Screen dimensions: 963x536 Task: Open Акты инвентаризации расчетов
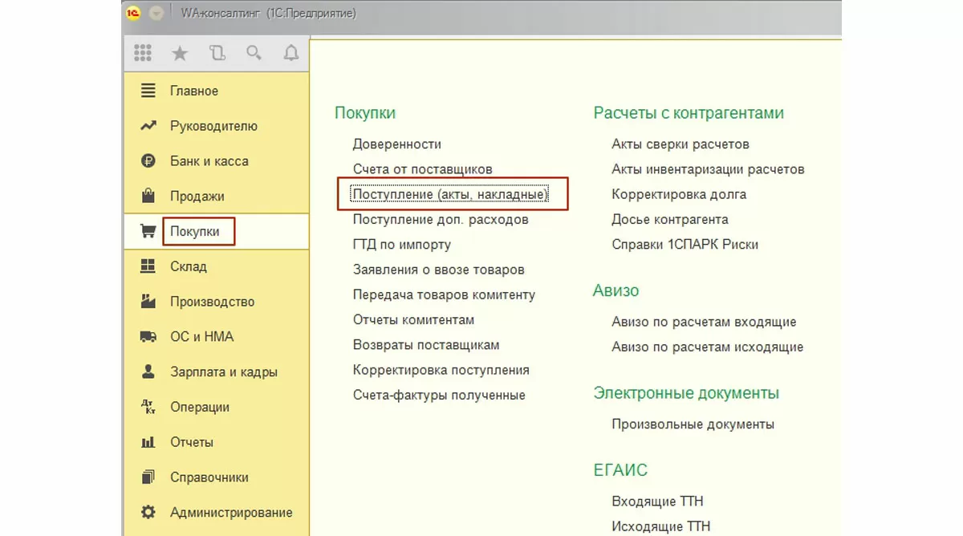pyautogui.click(x=708, y=169)
